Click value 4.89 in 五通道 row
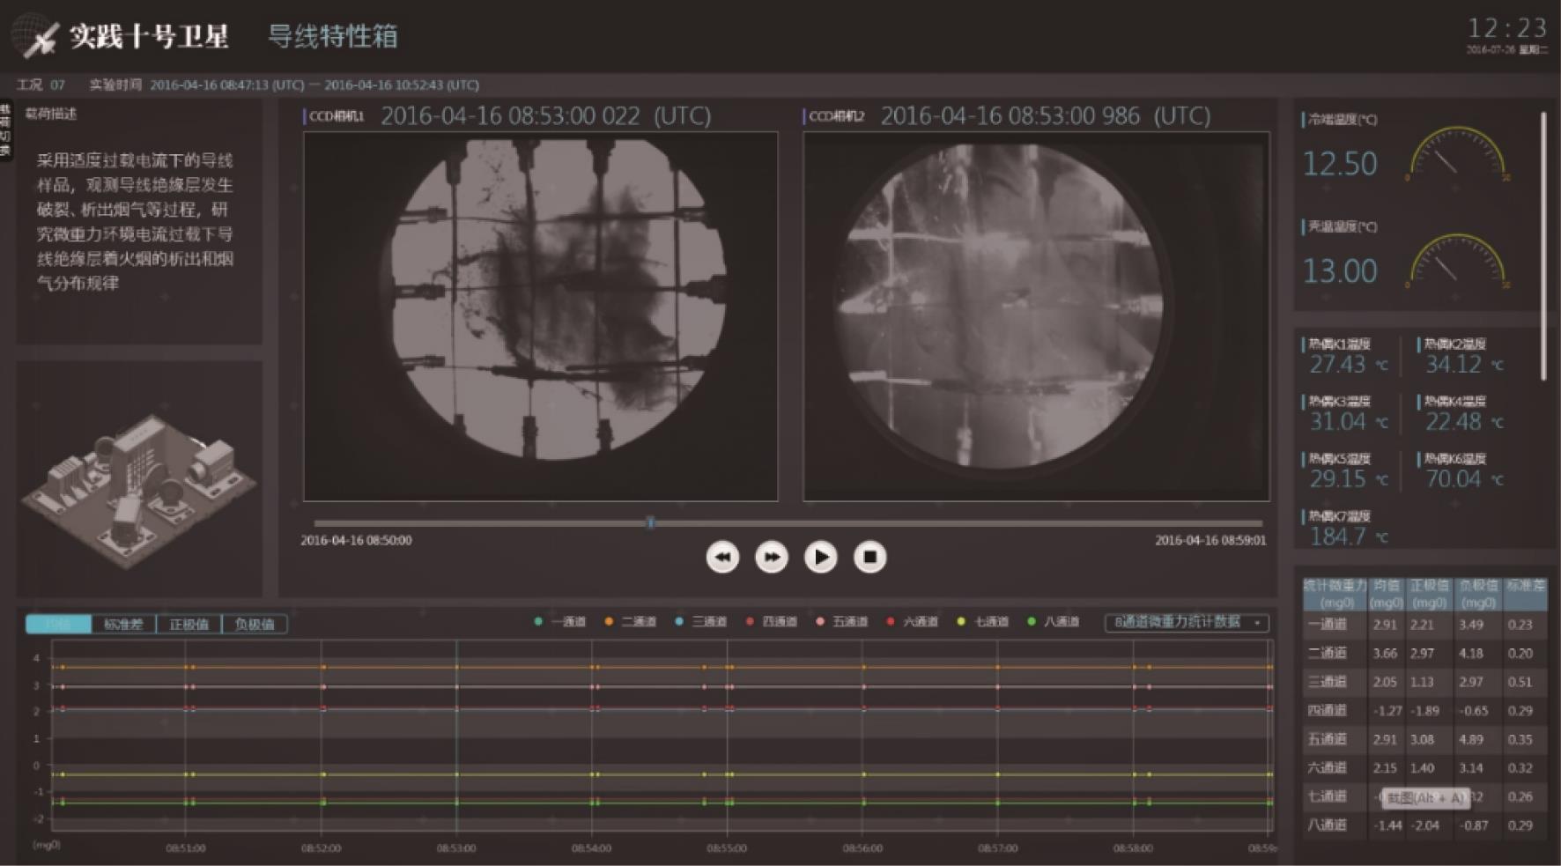Screen dimensions: 1561x866 tap(1471, 739)
